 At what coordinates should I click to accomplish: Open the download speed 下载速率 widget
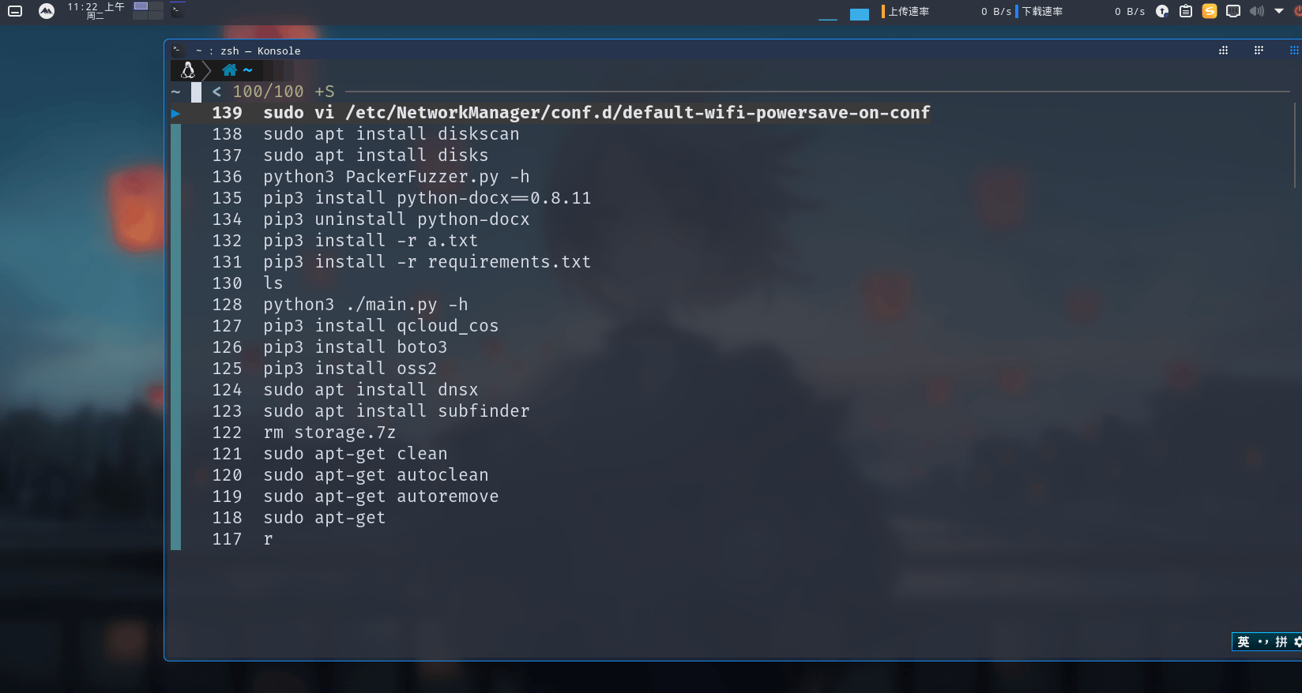(x=1081, y=11)
